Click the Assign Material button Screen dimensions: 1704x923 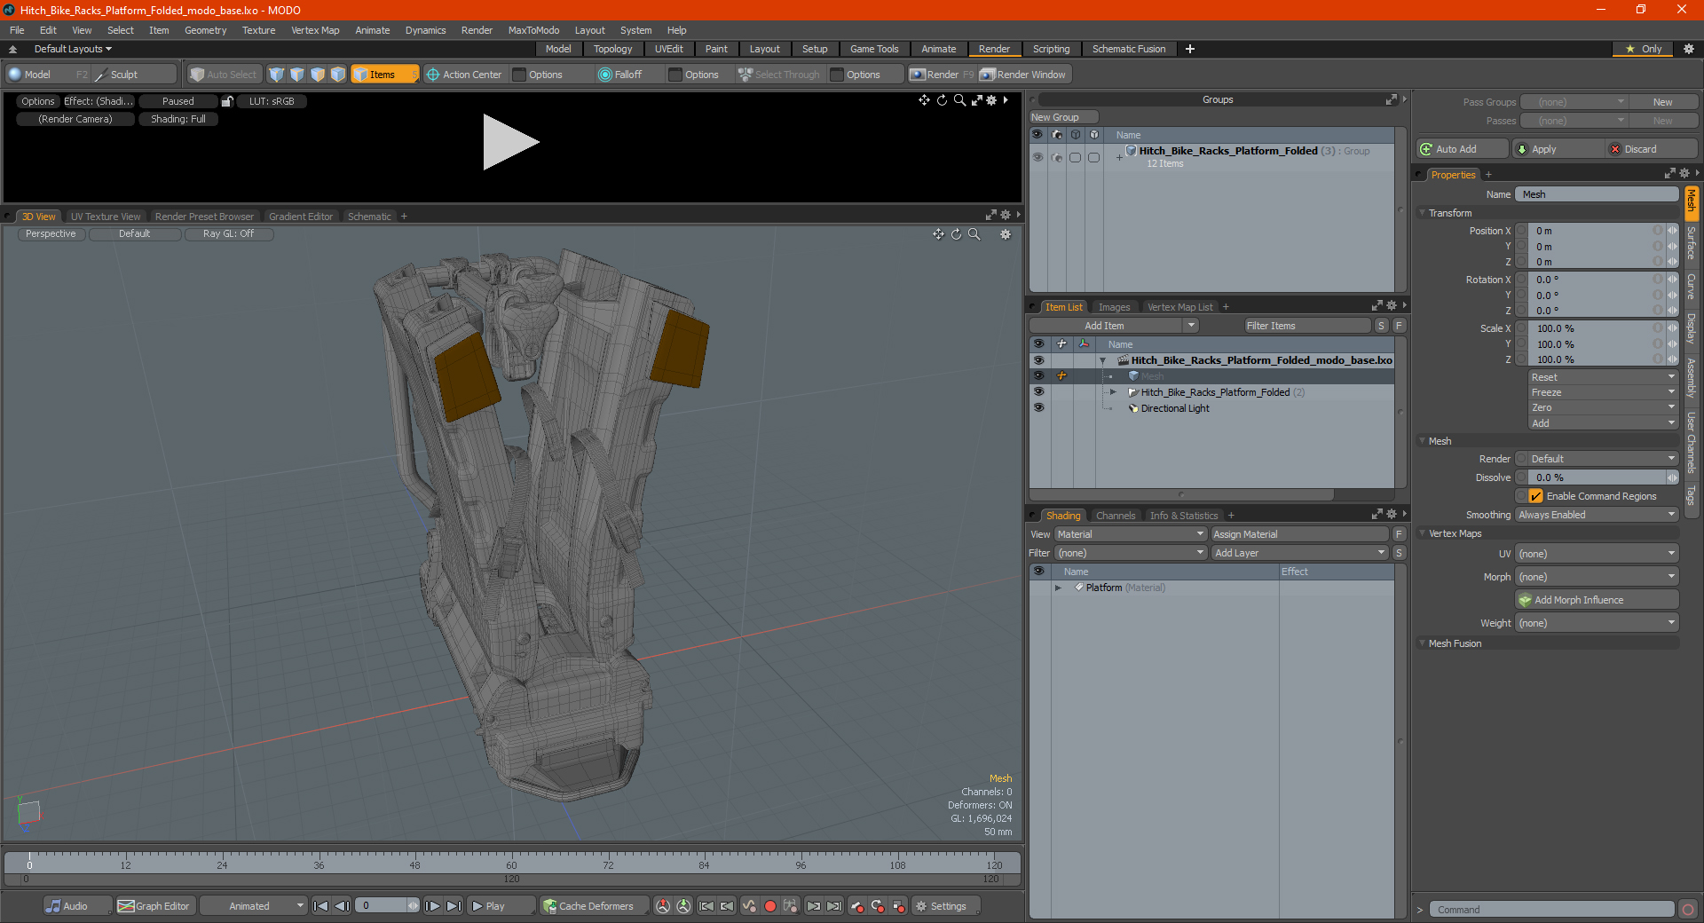coord(1299,534)
